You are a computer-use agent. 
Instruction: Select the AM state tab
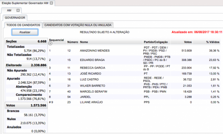[9, 10]
